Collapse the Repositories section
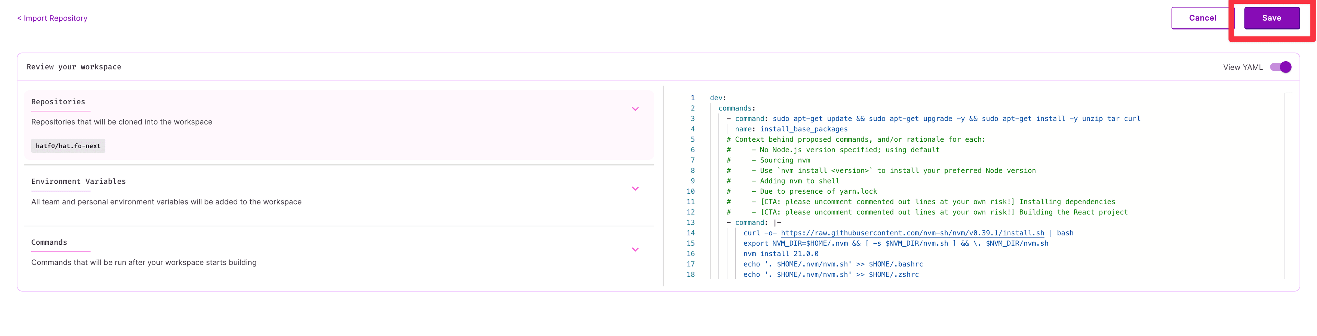This screenshot has width=1317, height=336. [x=636, y=108]
